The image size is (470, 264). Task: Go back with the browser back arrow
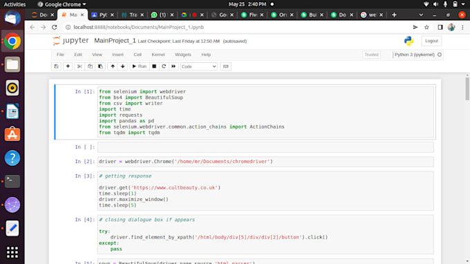32,27
